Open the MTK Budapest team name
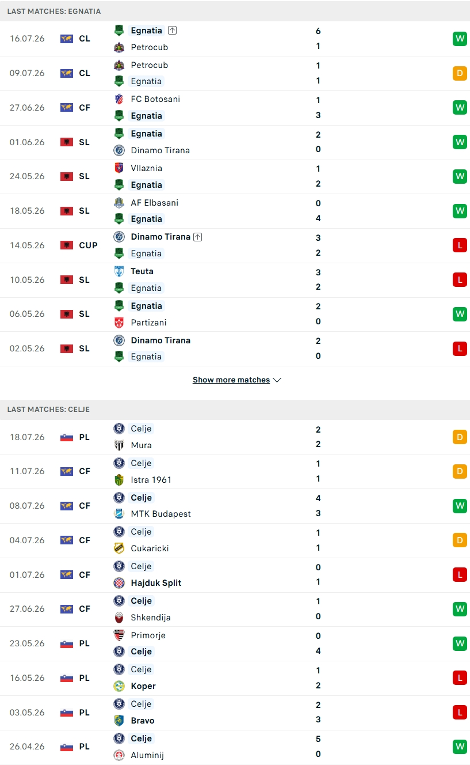 pyautogui.click(x=161, y=514)
